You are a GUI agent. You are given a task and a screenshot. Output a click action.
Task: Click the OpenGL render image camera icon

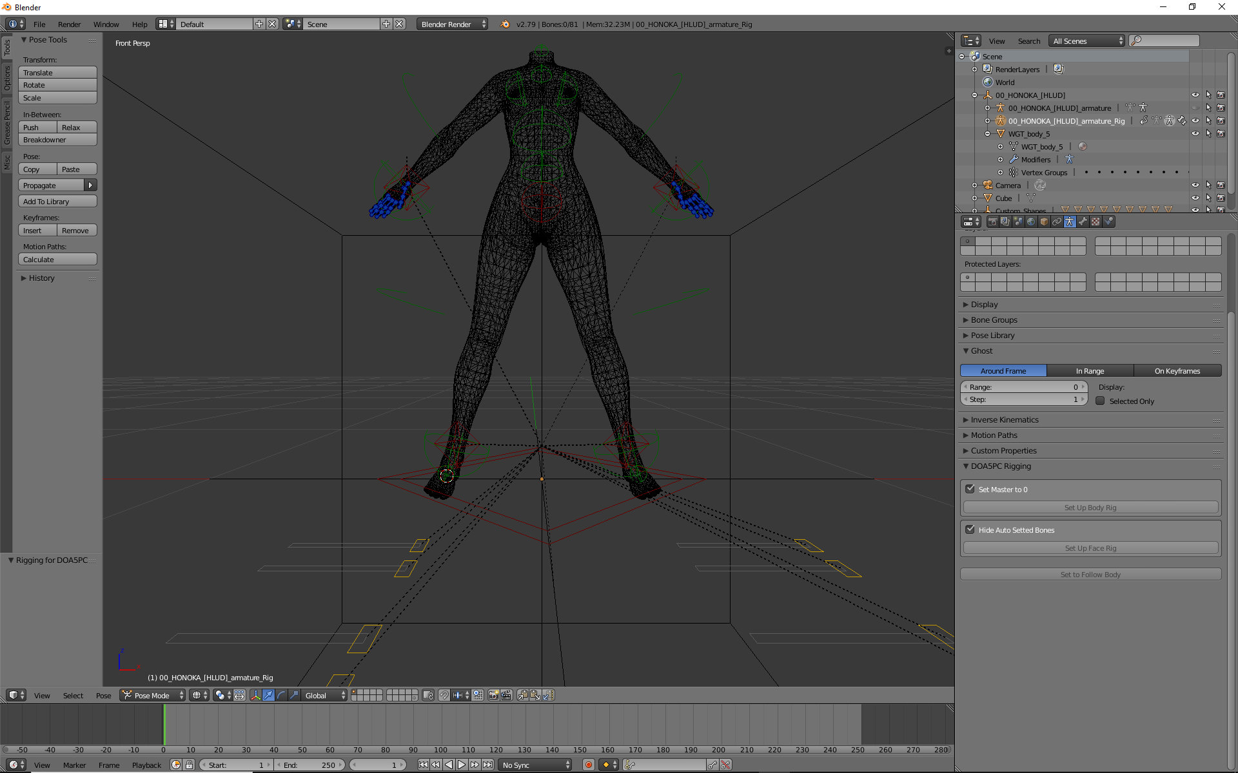click(x=493, y=695)
